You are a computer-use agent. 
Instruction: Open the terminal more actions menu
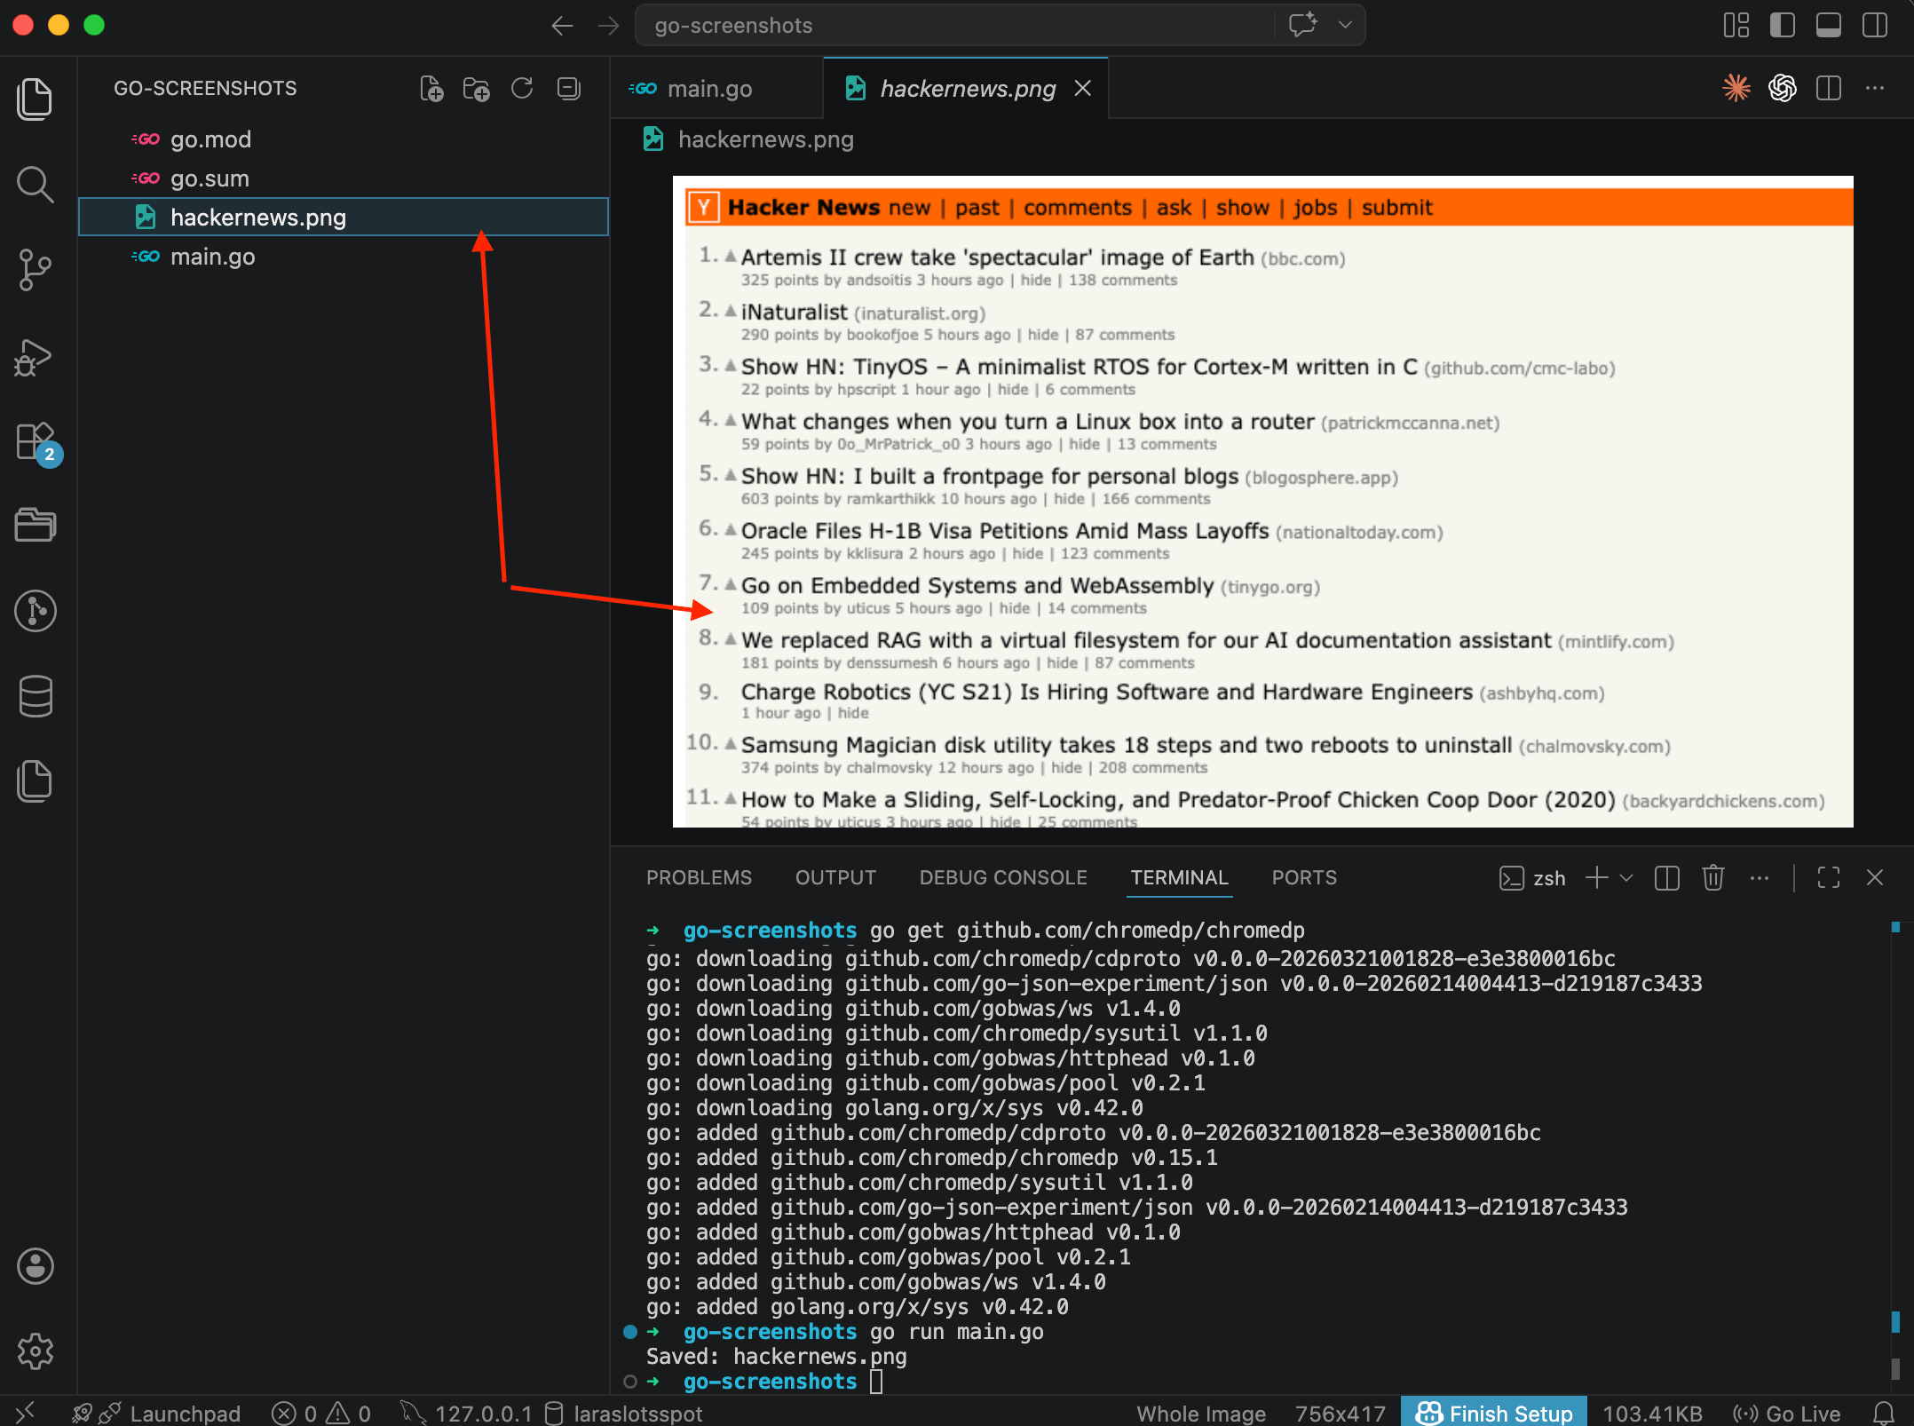click(x=1760, y=877)
